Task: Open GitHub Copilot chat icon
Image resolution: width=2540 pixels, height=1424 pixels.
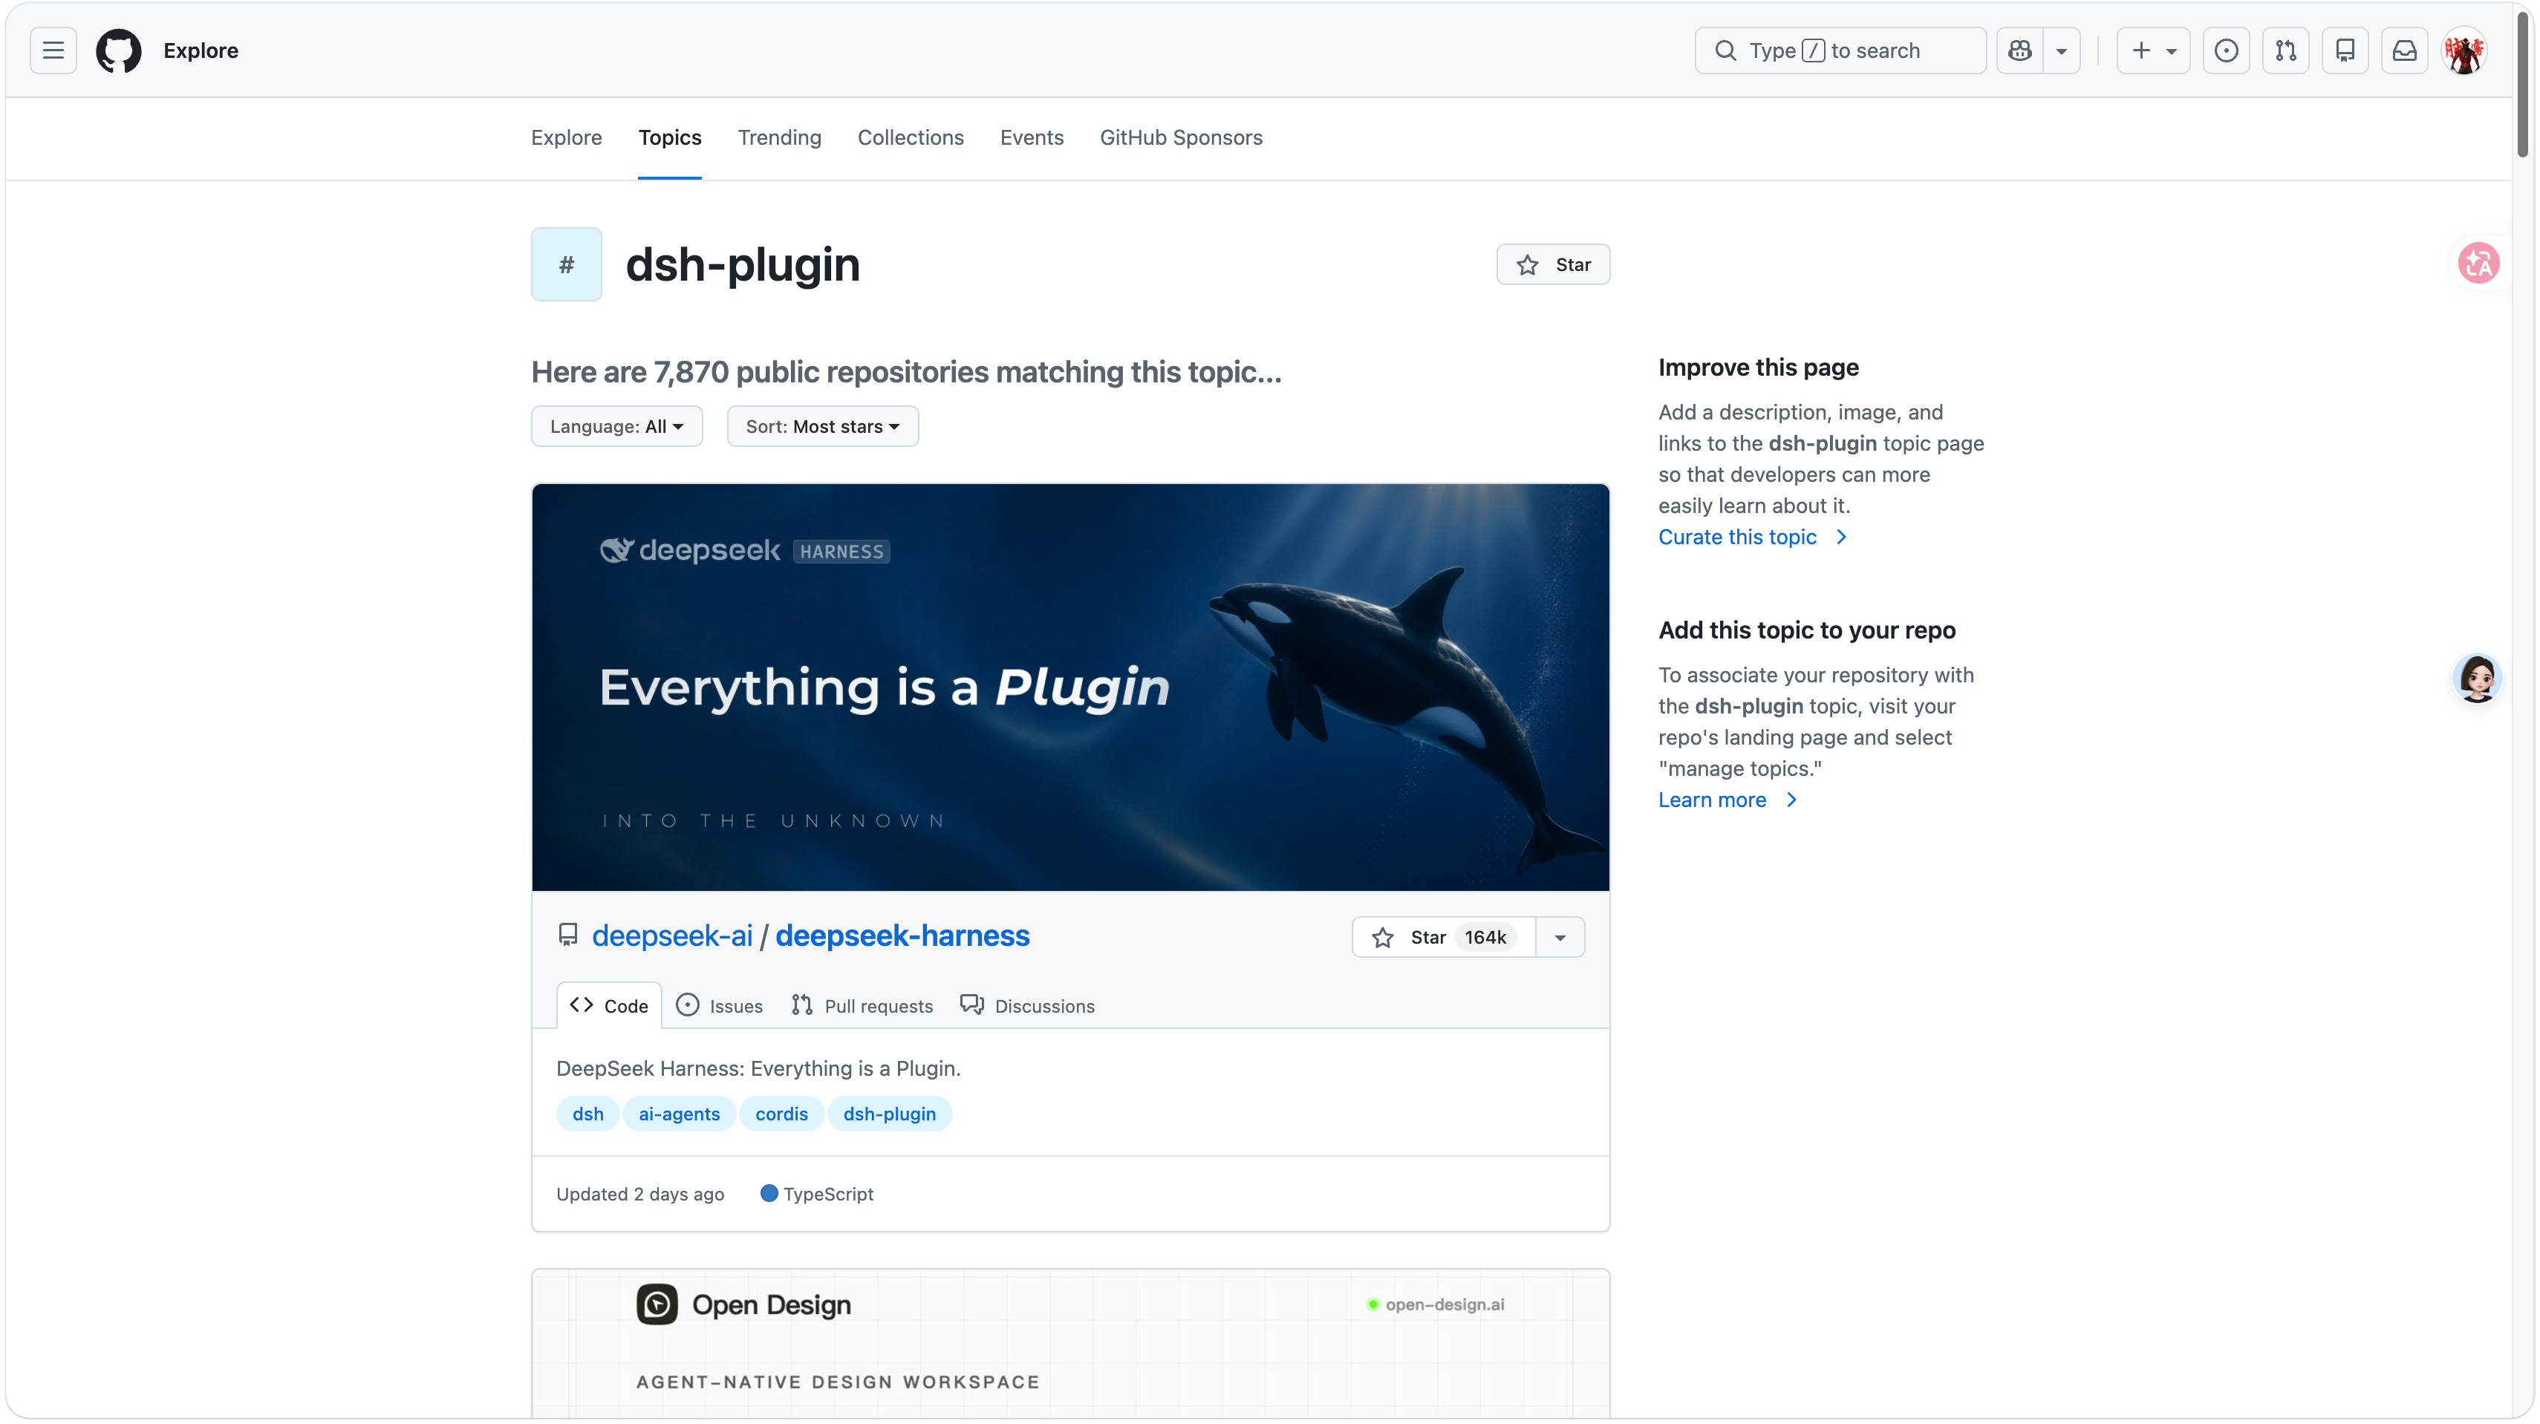Action: [2020, 50]
